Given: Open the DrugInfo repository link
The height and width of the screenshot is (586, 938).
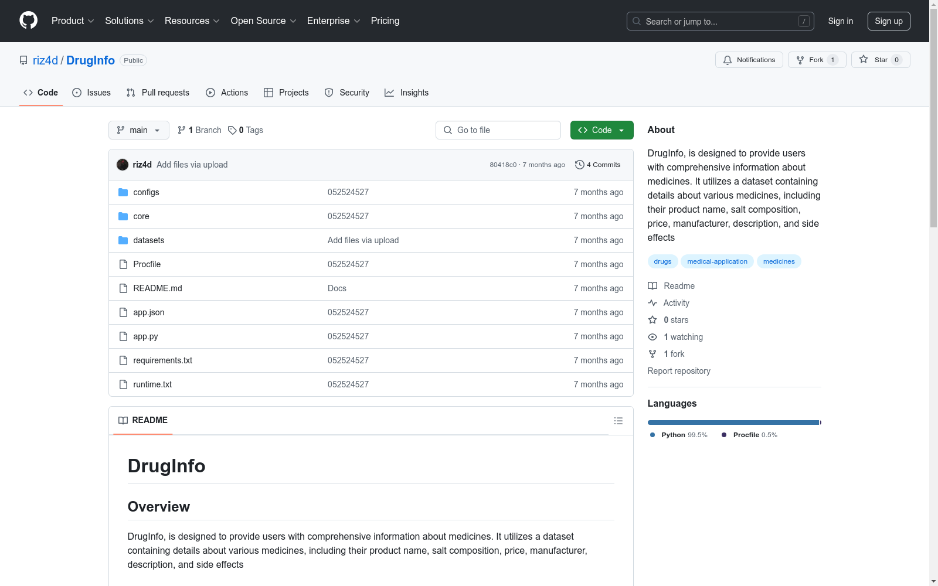Looking at the screenshot, I should point(90,60).
